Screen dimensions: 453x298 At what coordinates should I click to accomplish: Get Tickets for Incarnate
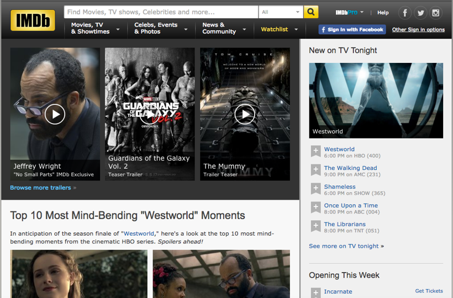click(x=429, y=291)
